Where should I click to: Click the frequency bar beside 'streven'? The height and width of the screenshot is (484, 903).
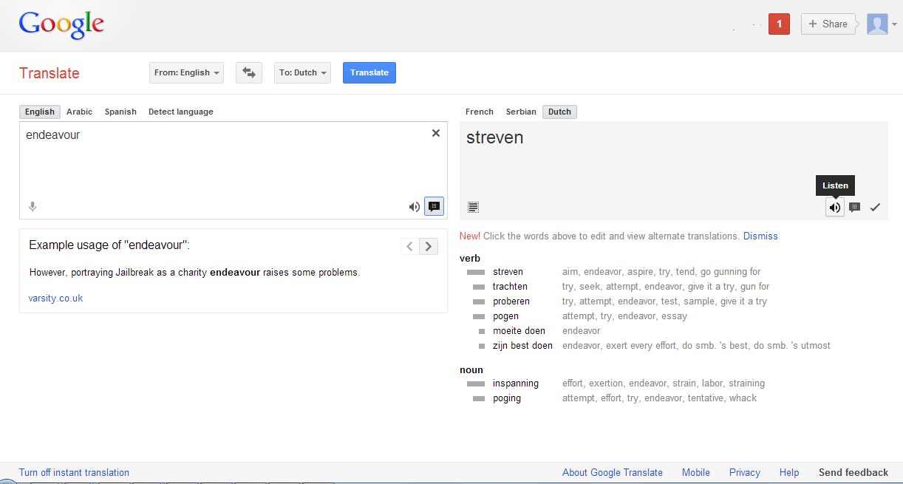coord(476,272)
